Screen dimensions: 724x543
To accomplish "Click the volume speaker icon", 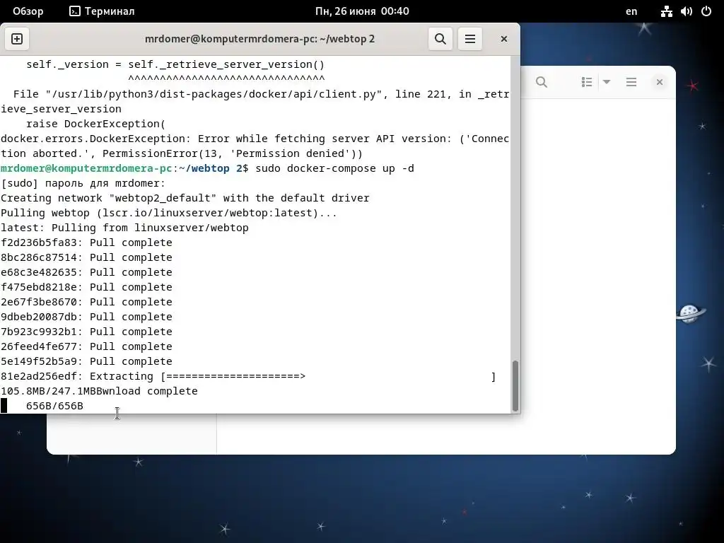I will tap(686, 11).
